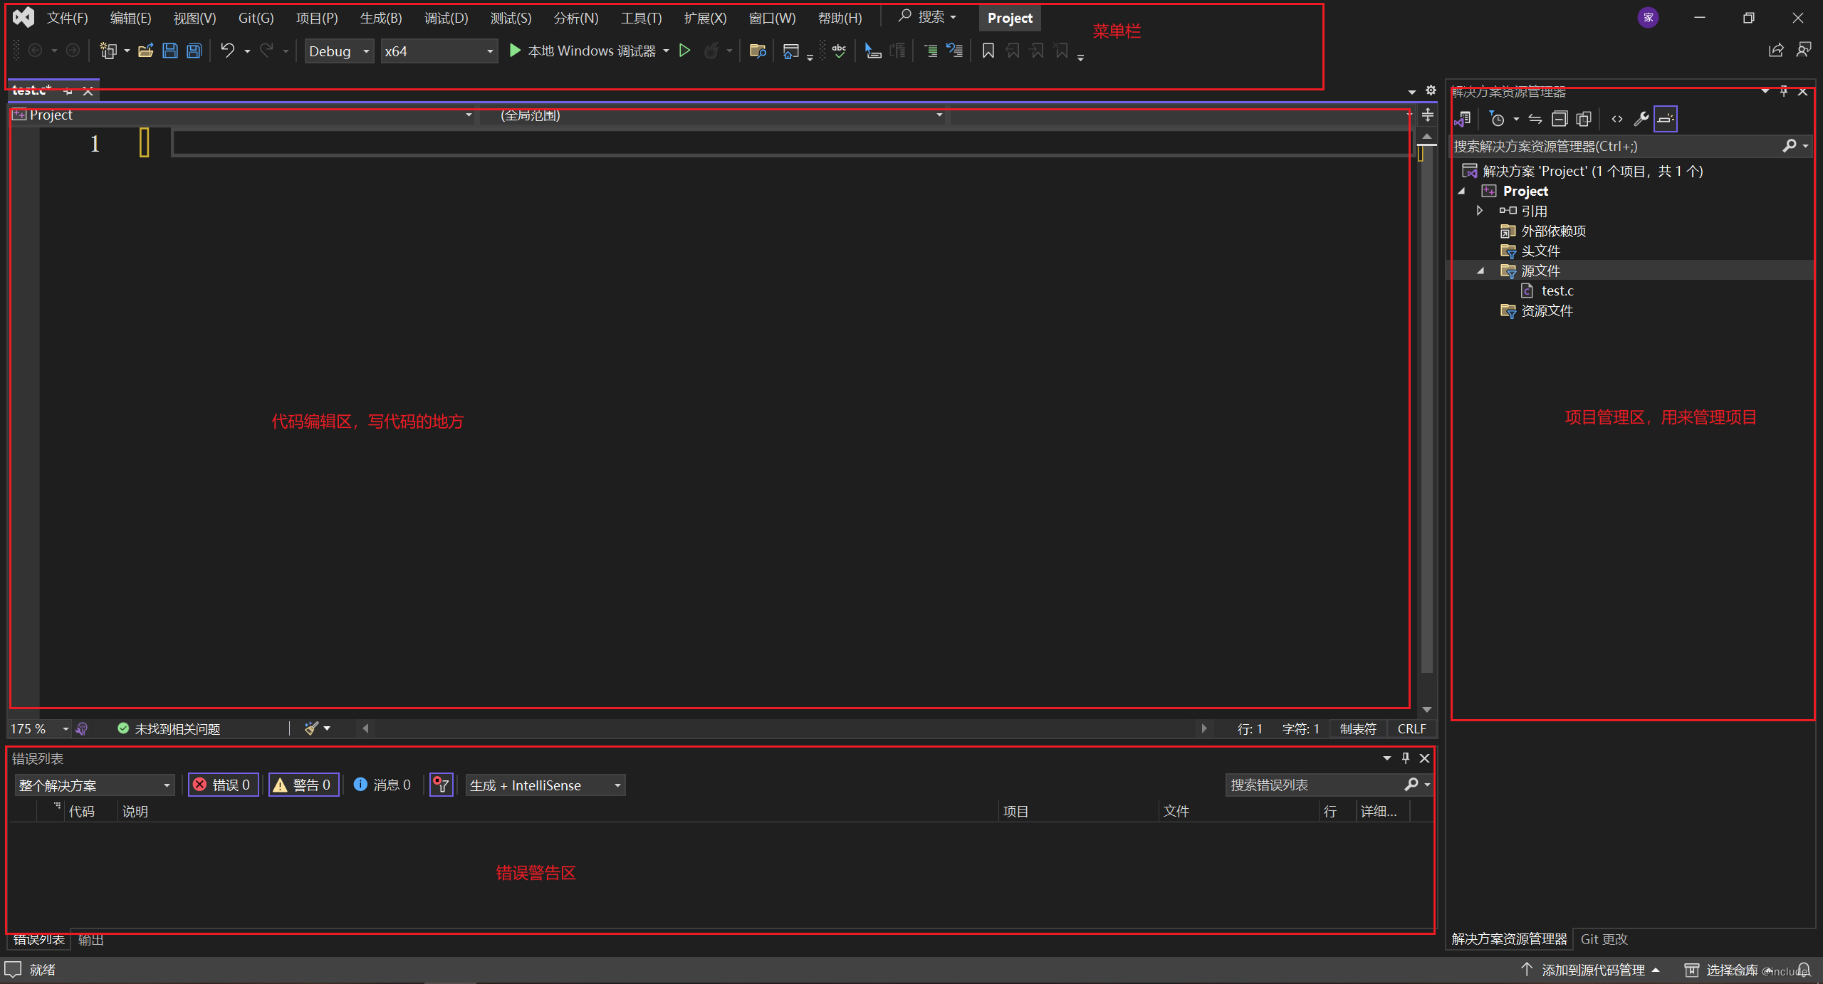
Task: Pin the test.c editor tab
Action: click(x=68, y=90)
